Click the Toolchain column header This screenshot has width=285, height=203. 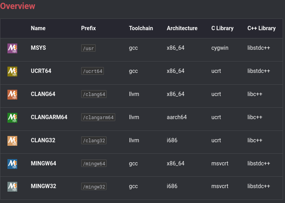[141, 28]
